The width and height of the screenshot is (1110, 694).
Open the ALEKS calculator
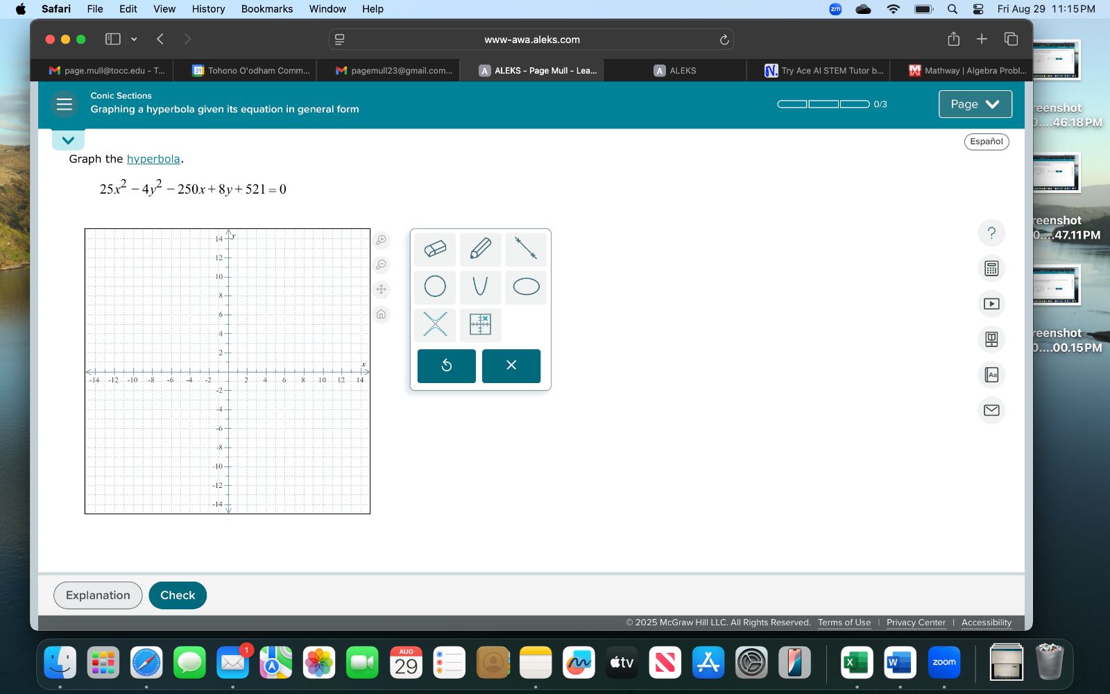pos(991,269)
